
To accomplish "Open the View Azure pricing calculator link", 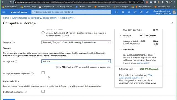I will (136, 76).
